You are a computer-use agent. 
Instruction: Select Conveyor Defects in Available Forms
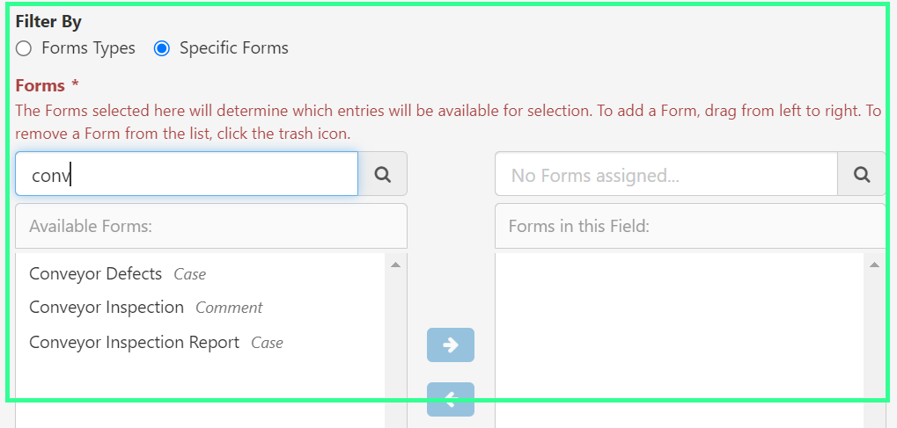coord(95,273)
